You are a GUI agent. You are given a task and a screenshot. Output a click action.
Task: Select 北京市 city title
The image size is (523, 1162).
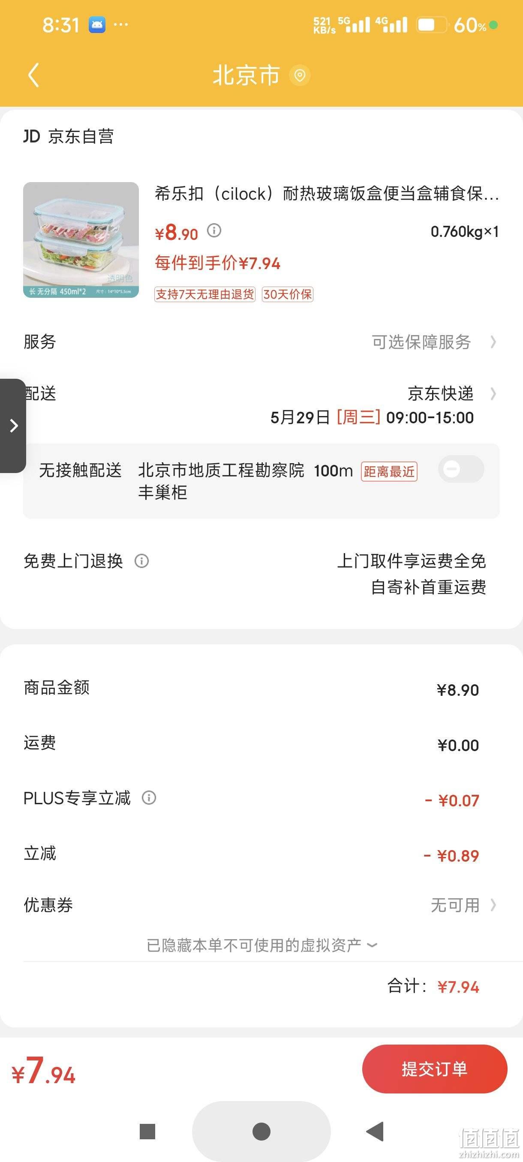tap(246, 75)
